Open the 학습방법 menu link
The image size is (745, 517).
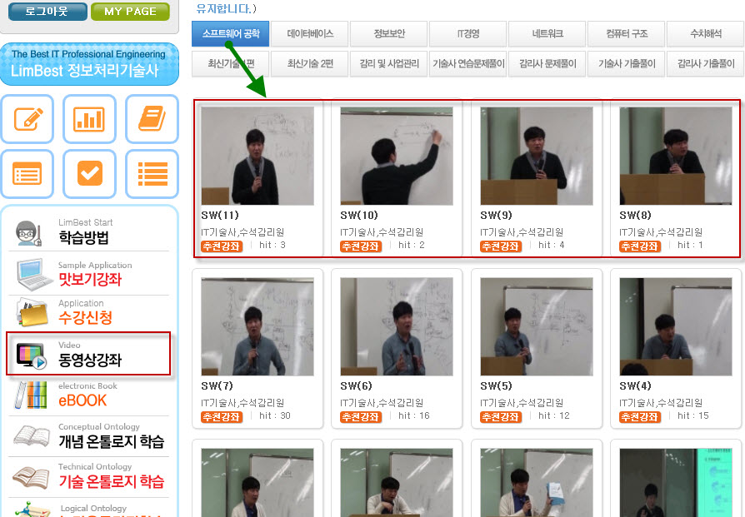[83, 237]
